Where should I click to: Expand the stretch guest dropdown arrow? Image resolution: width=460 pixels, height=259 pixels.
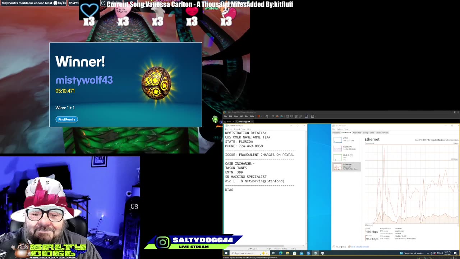[x=316, y=116]
